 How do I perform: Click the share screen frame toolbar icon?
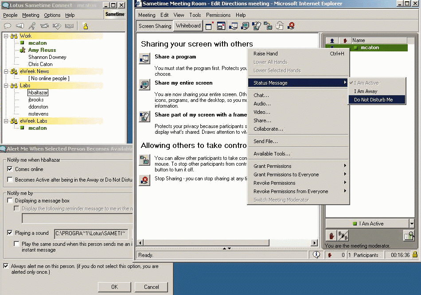257,26
